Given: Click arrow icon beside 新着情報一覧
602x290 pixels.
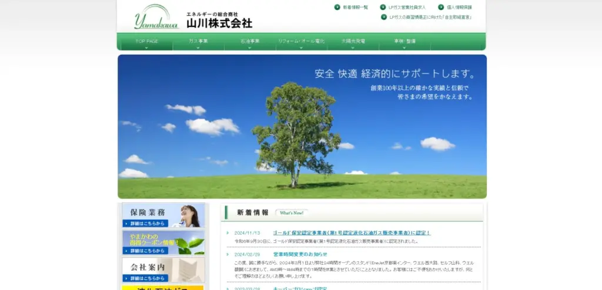Looking at the screenshot, I should [337, 7].
